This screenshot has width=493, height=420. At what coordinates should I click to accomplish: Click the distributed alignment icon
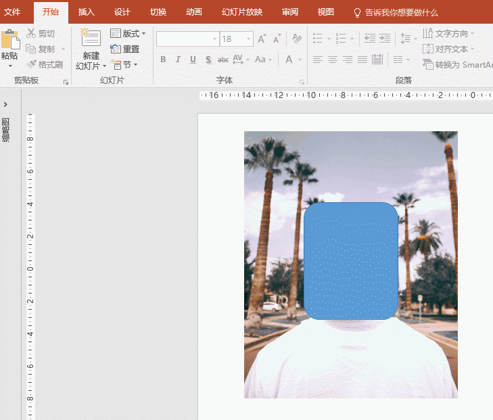pyautogui.click(x=377, y=60)
